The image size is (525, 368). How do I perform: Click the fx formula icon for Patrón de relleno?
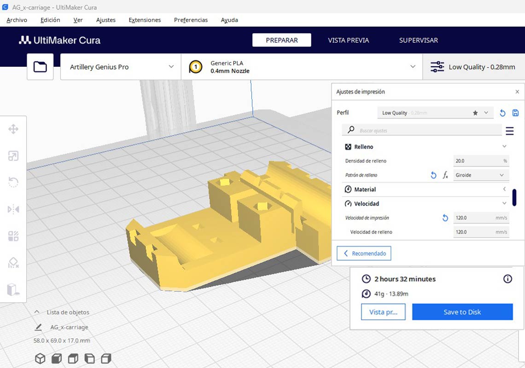pyautogui.click(x=445, y=175)
